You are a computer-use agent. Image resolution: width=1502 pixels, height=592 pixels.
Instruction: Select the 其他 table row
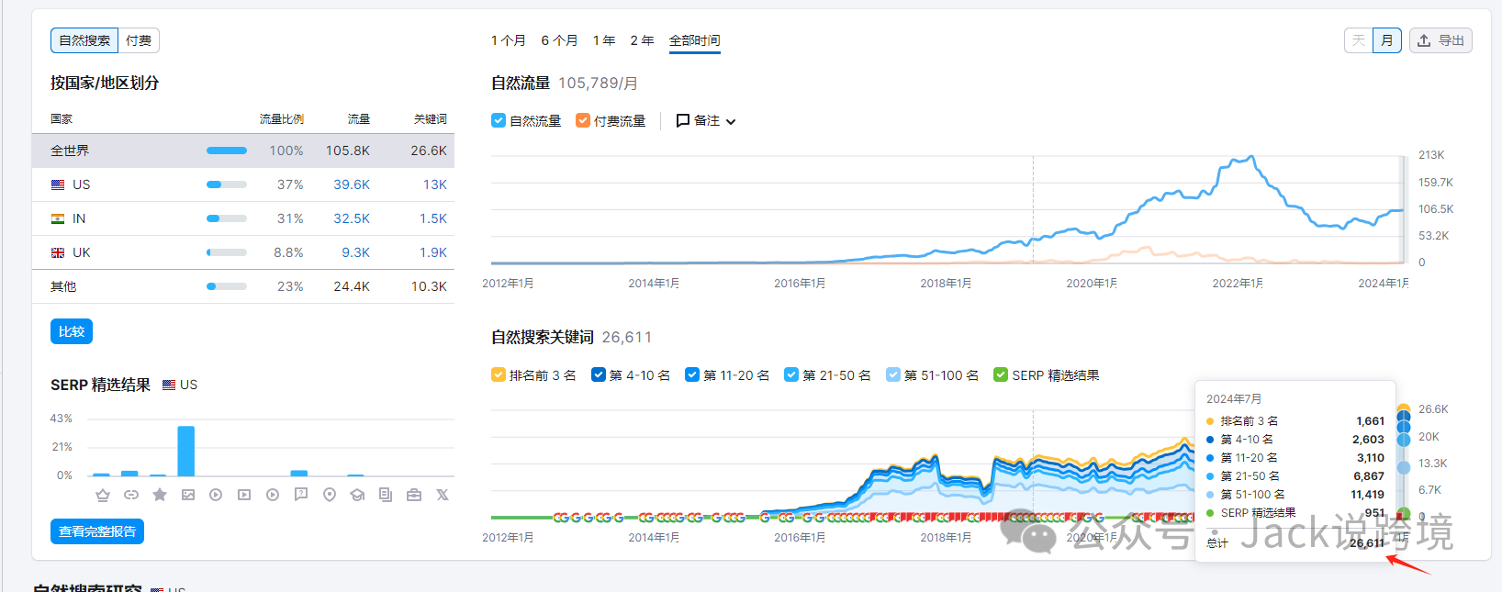tap(243, 286)
